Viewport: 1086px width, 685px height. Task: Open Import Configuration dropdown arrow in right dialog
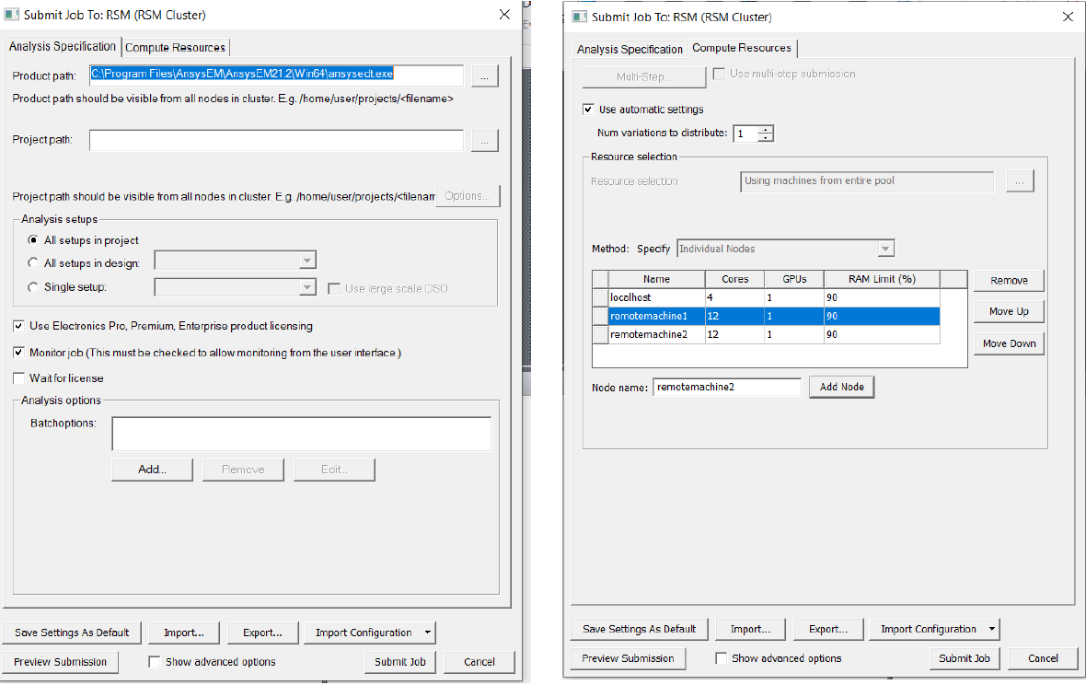click(991, 630)
